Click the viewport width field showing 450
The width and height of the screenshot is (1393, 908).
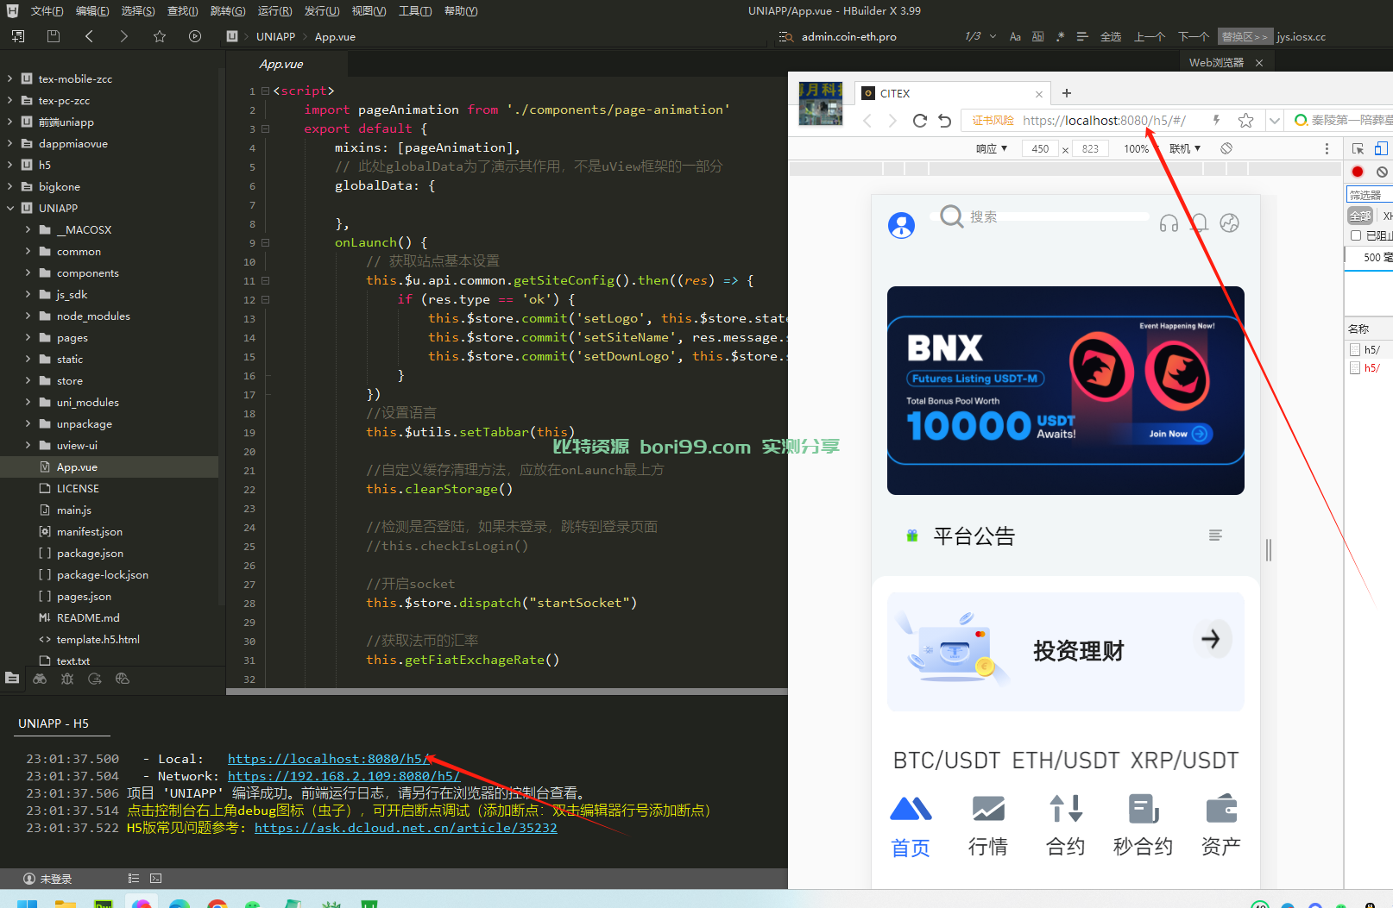click(x=1041, y=148)
